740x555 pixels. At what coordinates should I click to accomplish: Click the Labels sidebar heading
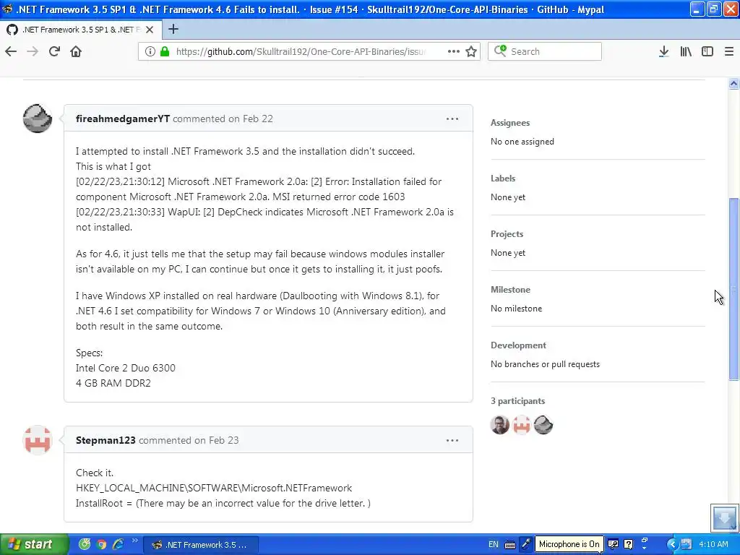503,178
